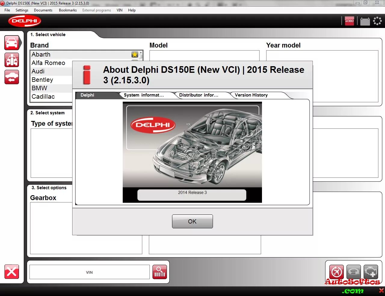Screen dimensions: 385x296
Task: Click the car with return arrow icon
Action: (12, 77)
